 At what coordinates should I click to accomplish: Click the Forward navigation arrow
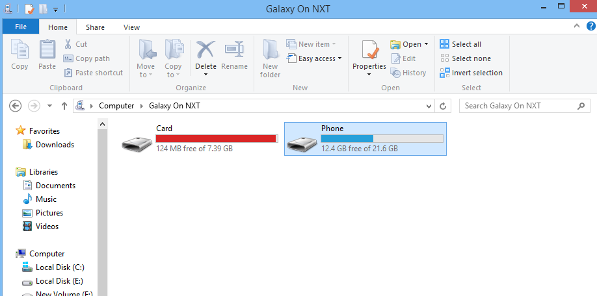(x=34, y=106)
